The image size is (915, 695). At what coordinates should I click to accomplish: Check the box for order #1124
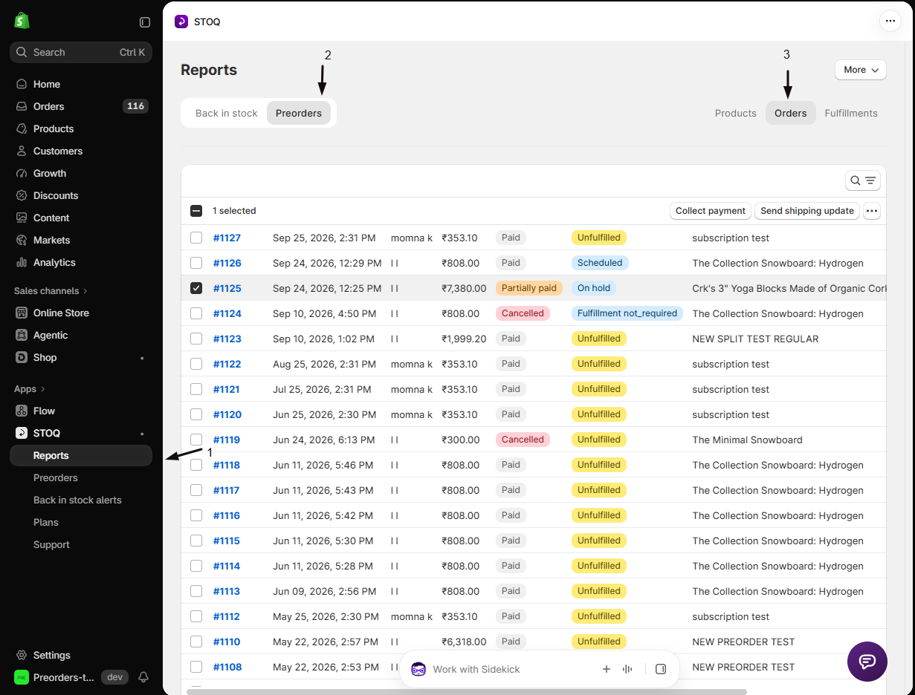point(196,313)
